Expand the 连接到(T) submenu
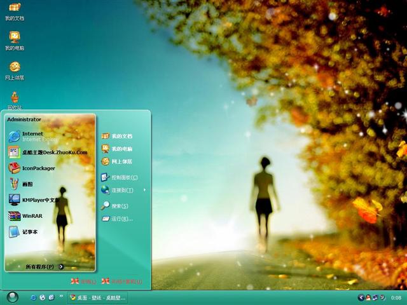407x305 pixels. tap(123, 190)
